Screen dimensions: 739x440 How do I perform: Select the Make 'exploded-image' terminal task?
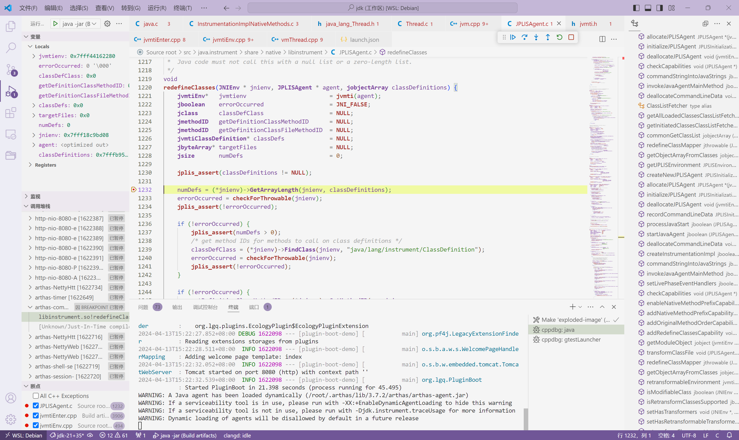pyautogui.click(x=576, y=320)
